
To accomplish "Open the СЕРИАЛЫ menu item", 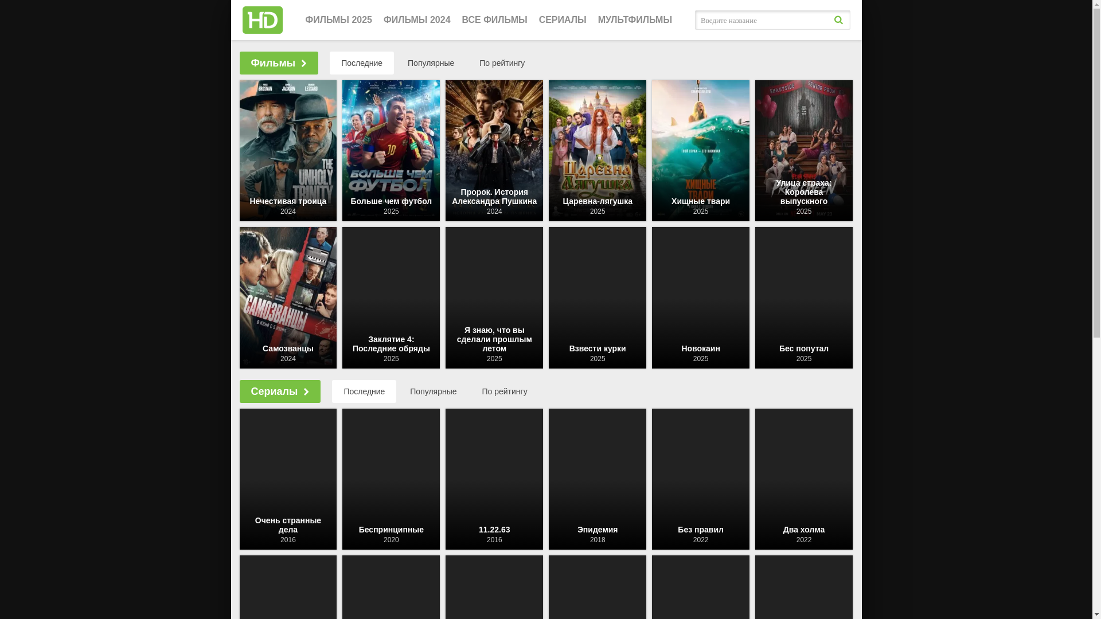I will (563, 20).
